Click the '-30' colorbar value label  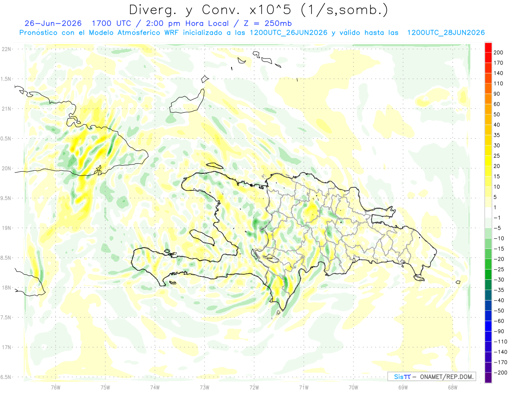[x=499, y=279]
